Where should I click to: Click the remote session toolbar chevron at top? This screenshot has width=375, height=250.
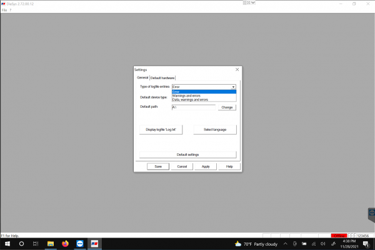pyautogui.click(x=252, y=2)
